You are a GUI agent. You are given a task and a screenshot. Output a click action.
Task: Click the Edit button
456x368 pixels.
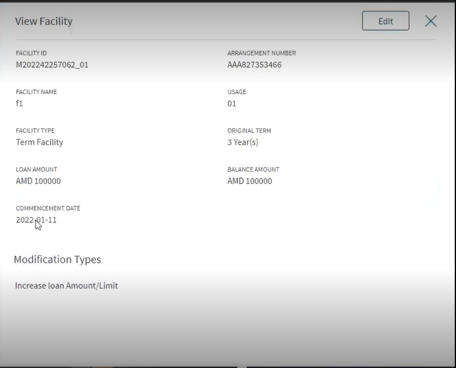pyautogui.click(x=385, y=21)
